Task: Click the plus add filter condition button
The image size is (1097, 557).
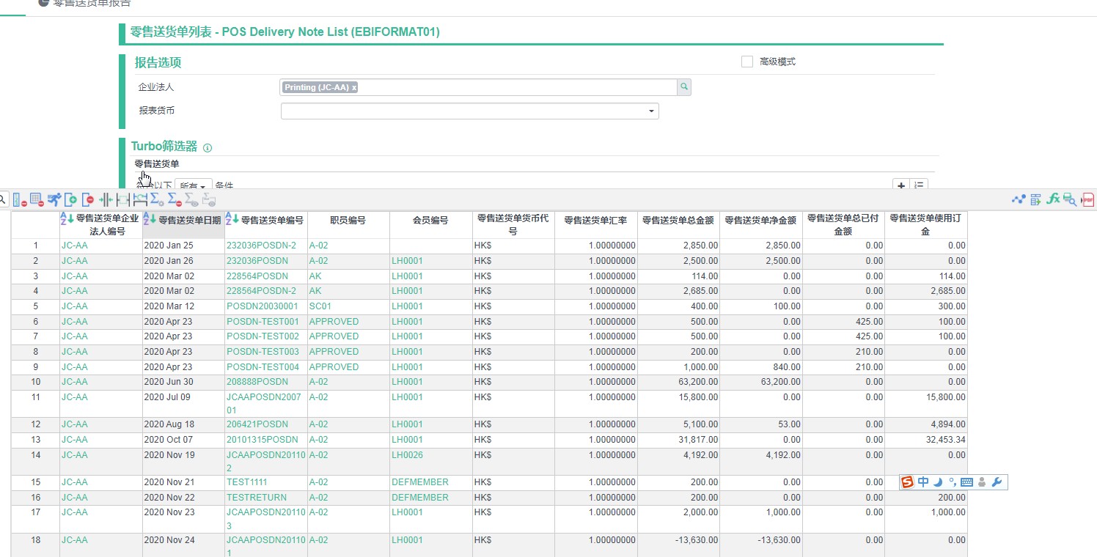Action: [901, 185]
